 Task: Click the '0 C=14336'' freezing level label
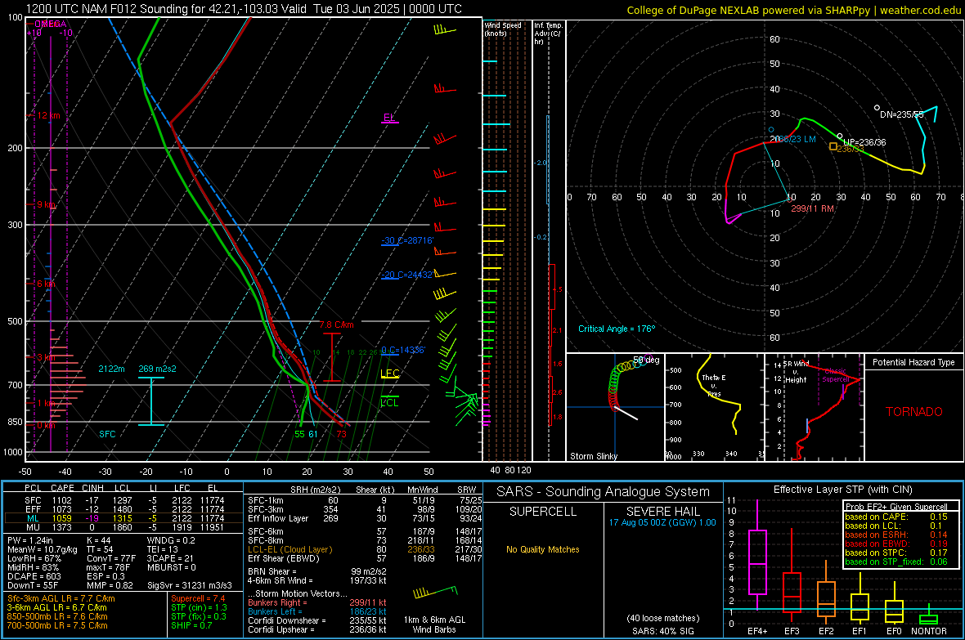403,350
